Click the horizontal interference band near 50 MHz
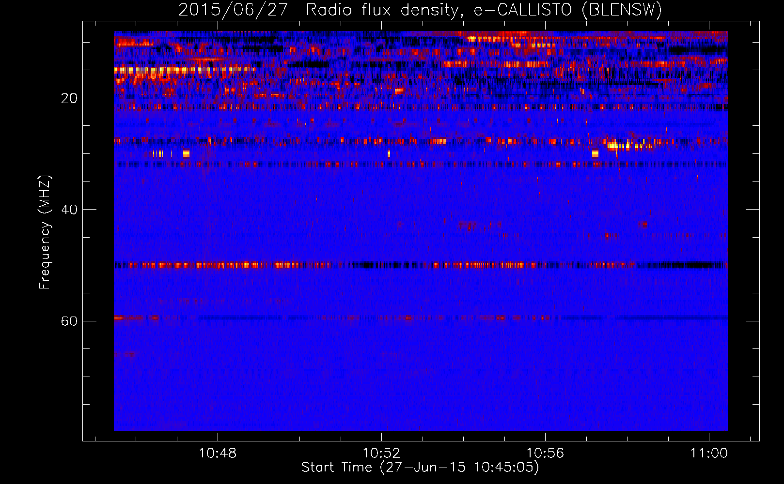Screen dimensions: 784x484 click(421, 265)
